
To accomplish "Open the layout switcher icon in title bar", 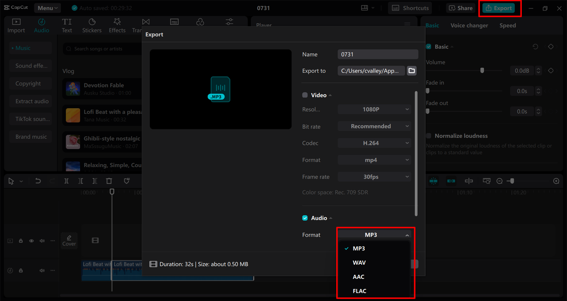I will click(x=365, y=8).
